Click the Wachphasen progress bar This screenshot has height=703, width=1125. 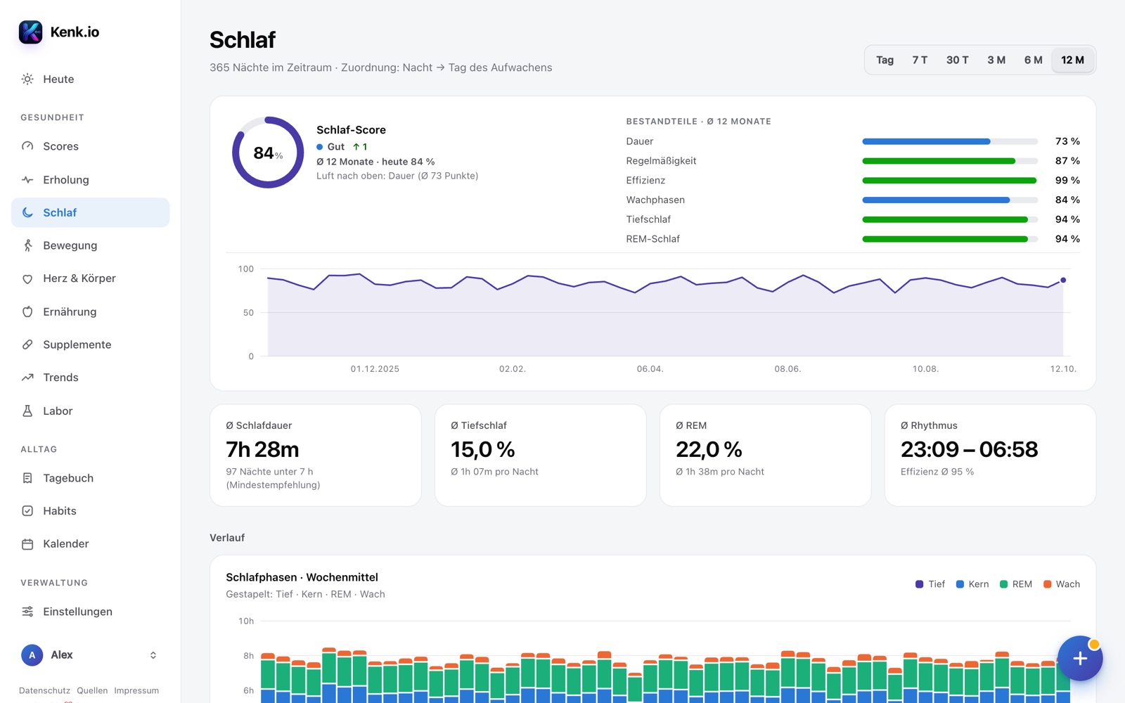click(950, 200)
